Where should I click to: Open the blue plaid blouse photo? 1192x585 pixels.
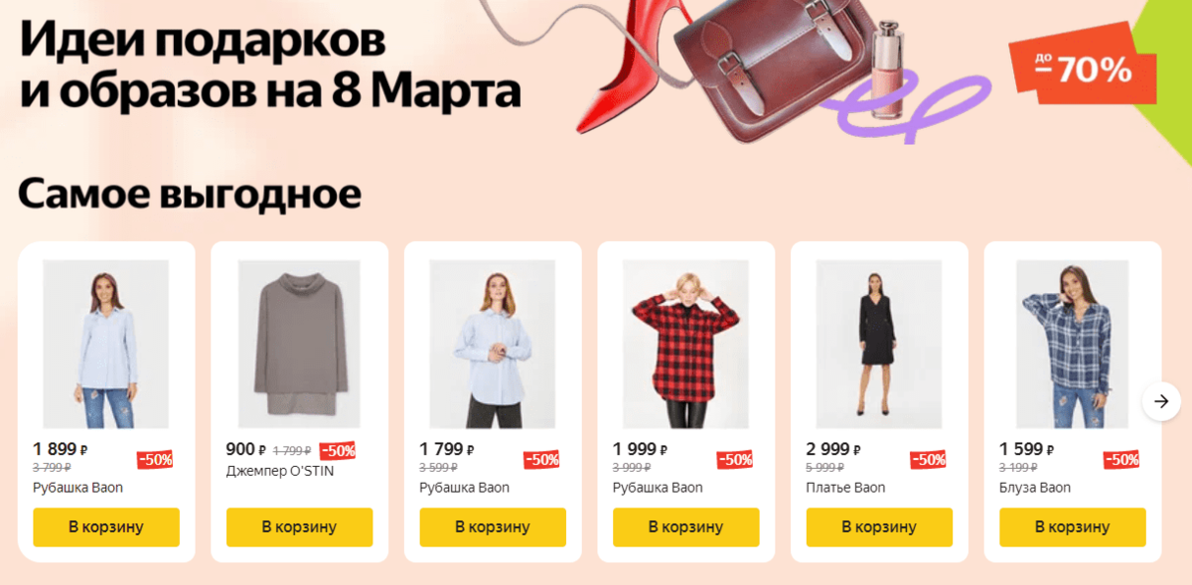[1072, 345]
